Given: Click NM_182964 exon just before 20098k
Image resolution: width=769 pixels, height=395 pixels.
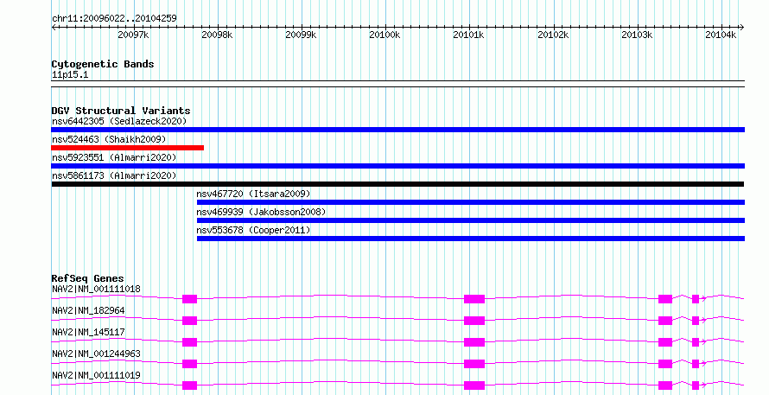Looking at the screenshot, I should [x=190, y=321].
